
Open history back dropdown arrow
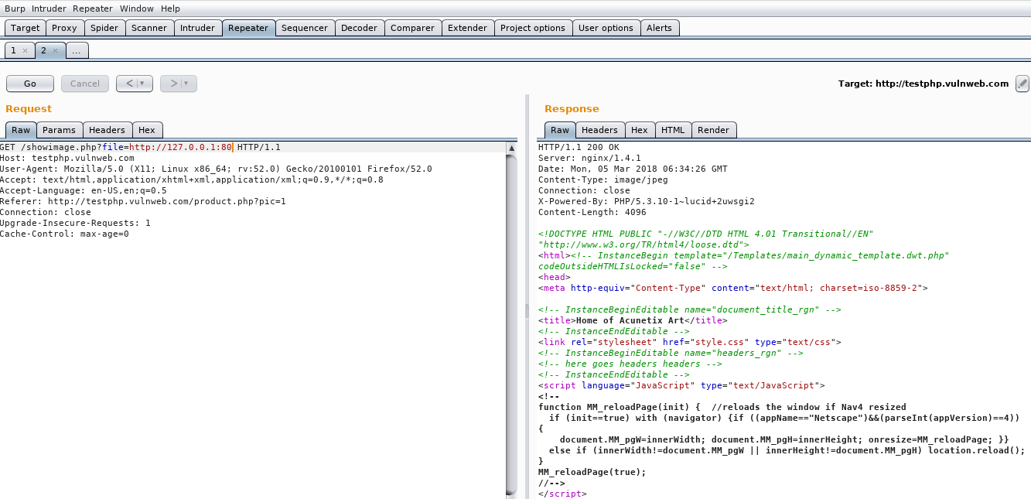[x=143, y=84]
